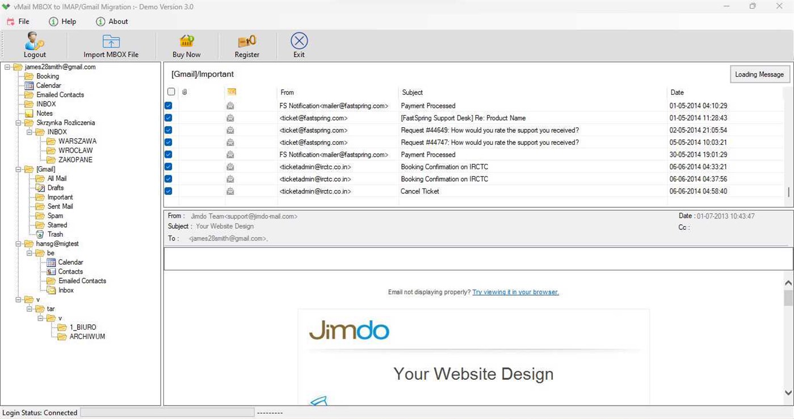The image size is (794, 419).
Task: Uncheck the Payment Processed message checkbox
Action: (168, 106)
